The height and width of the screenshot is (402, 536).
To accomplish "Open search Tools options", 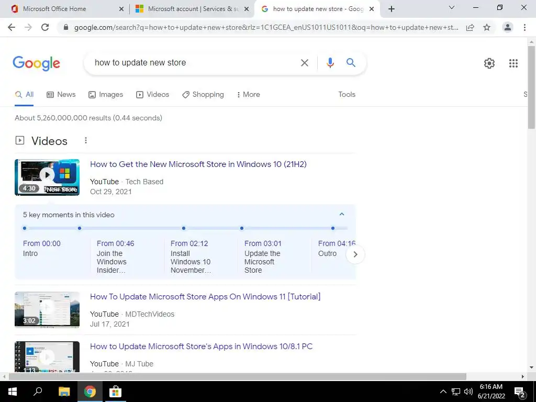I will coord(347,95).
